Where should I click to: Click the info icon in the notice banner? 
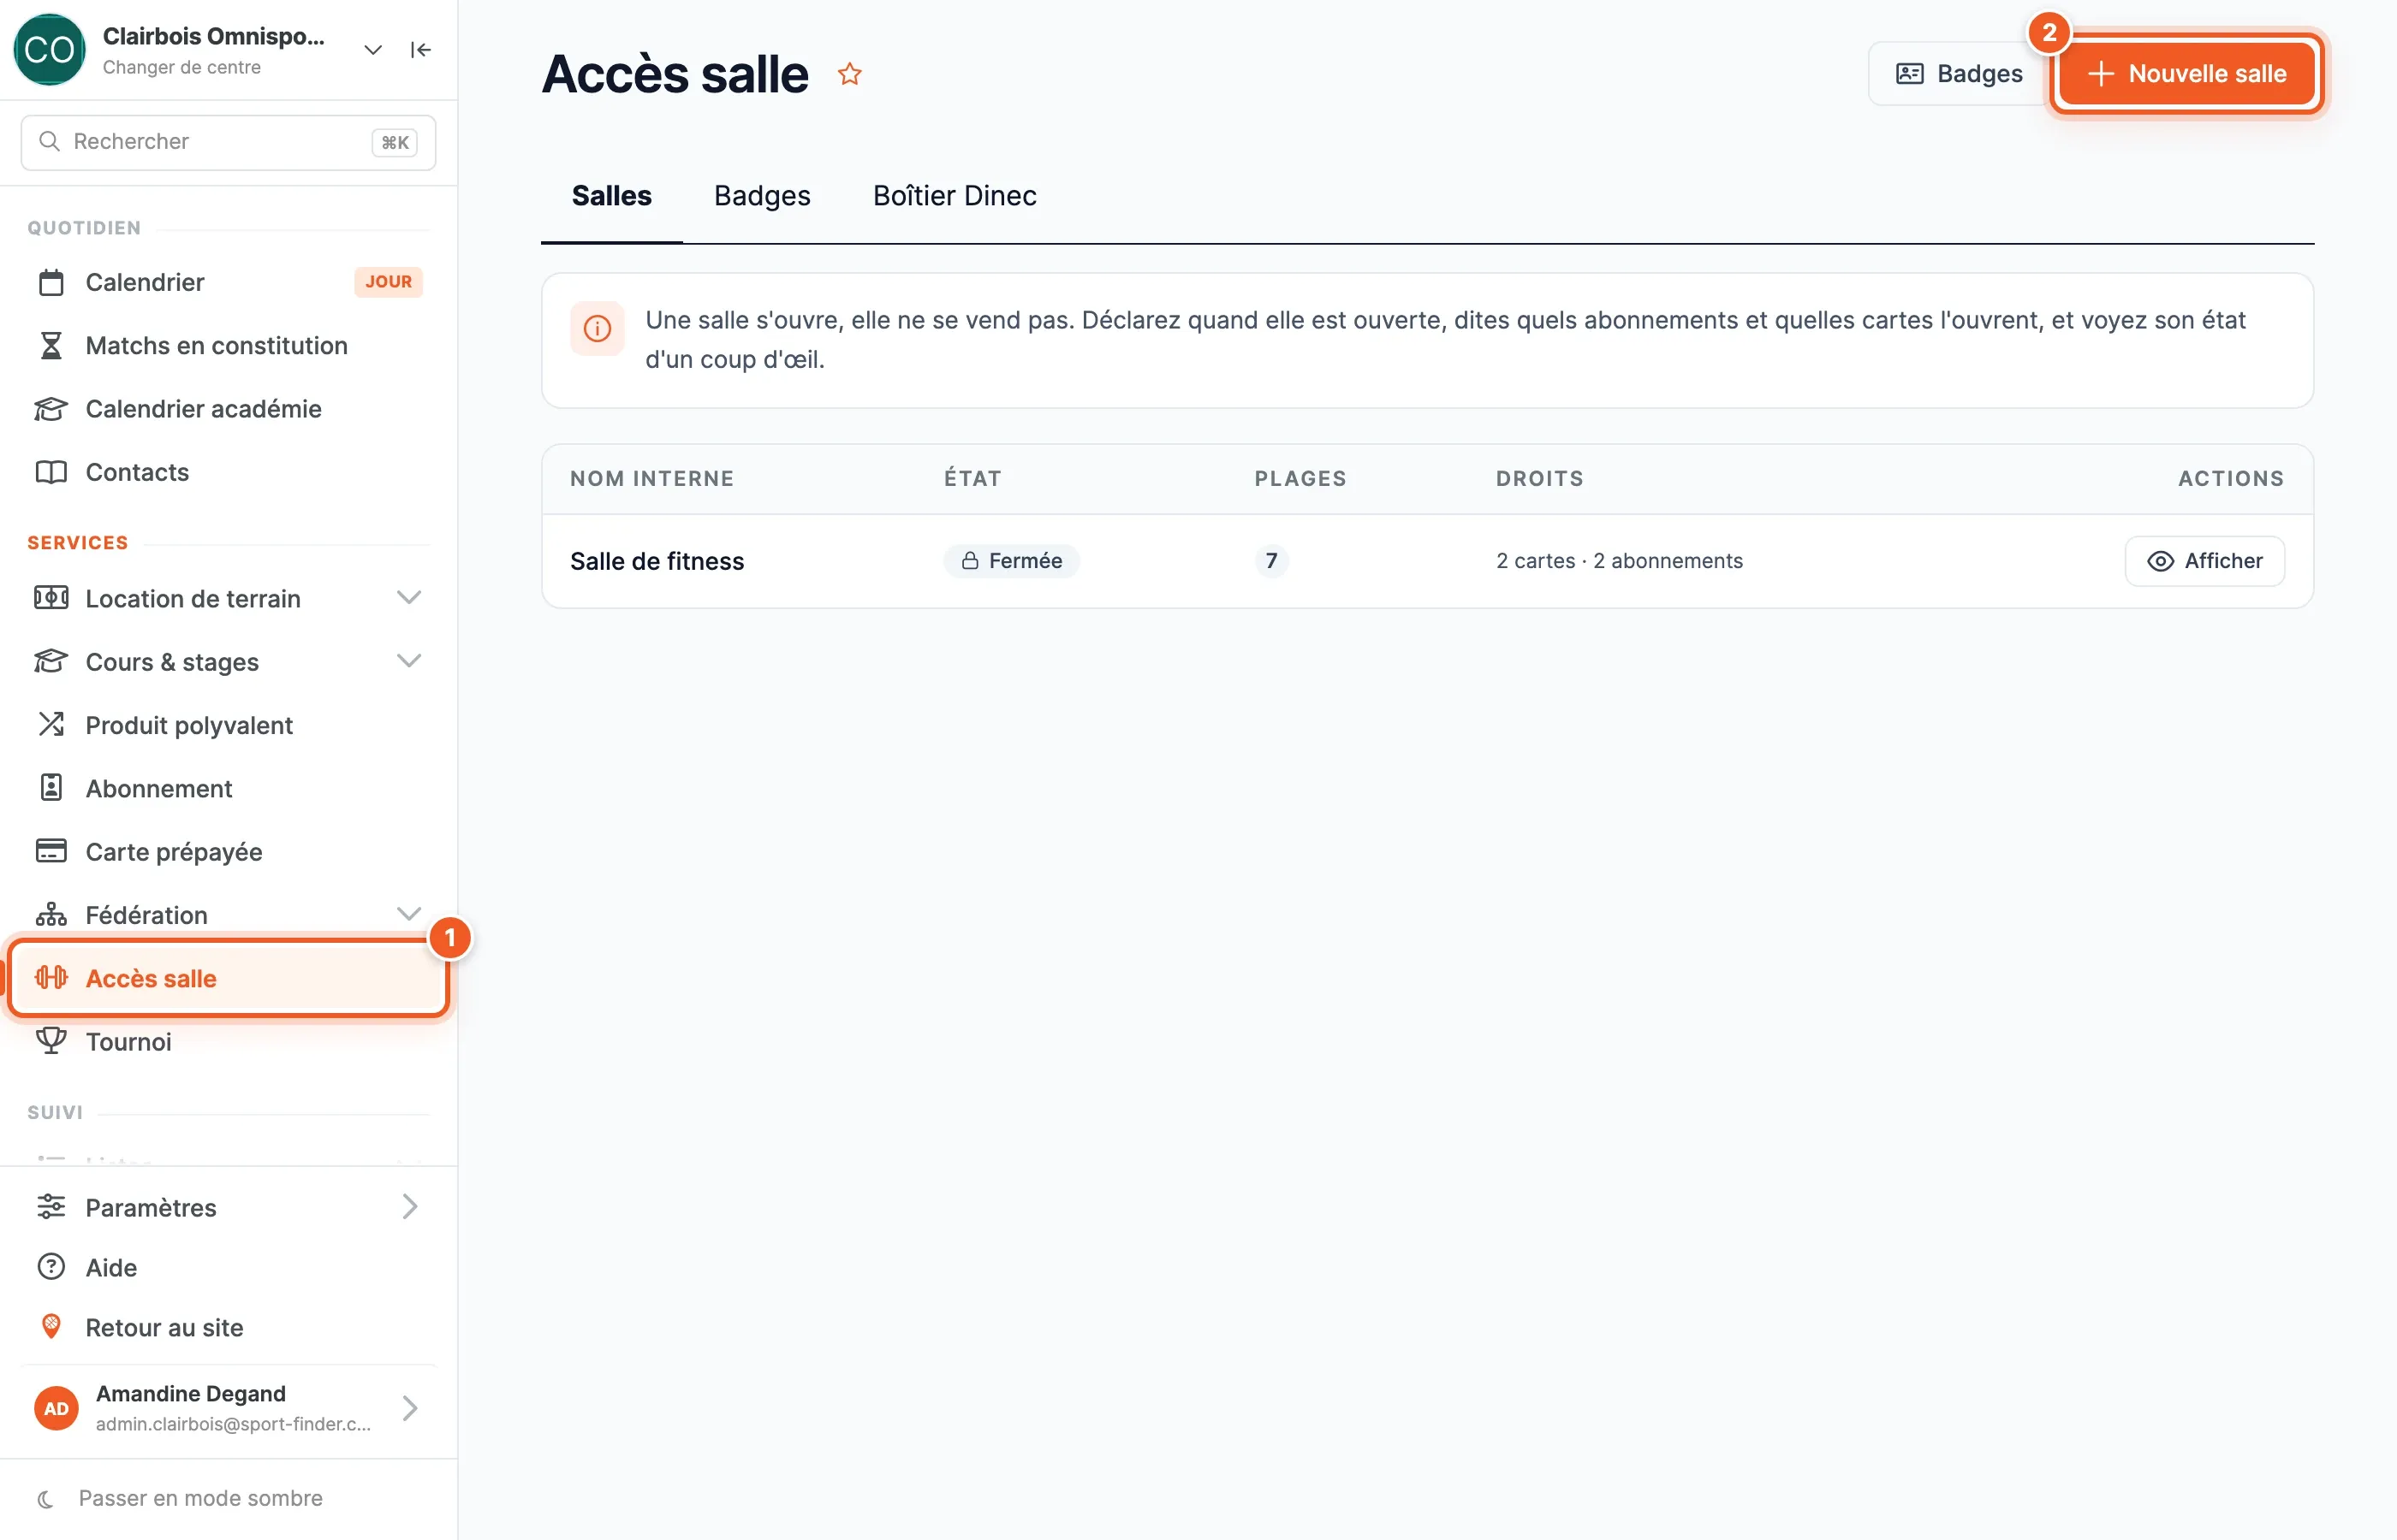pos(598,329)
